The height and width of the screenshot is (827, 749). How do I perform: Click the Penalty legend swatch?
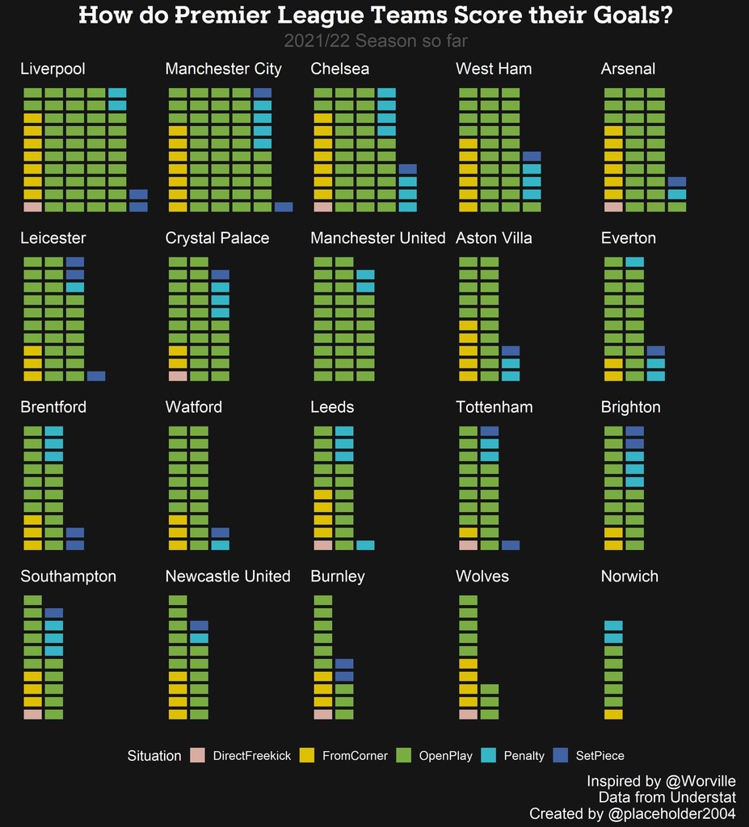489,756
